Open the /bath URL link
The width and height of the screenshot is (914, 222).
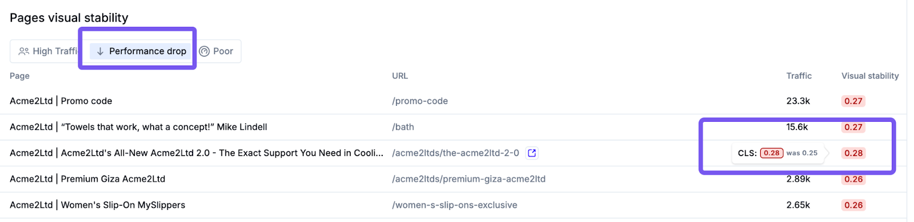(x=403, y=127)
